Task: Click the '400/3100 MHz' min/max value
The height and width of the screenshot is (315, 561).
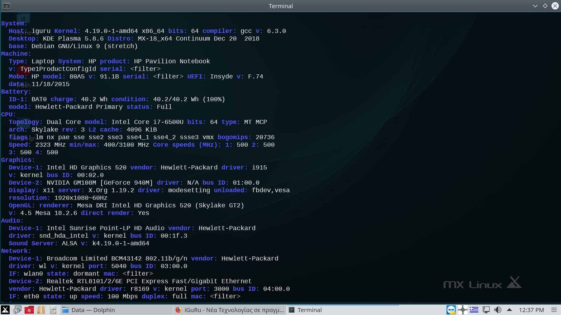Action: [x=126, y=145]
